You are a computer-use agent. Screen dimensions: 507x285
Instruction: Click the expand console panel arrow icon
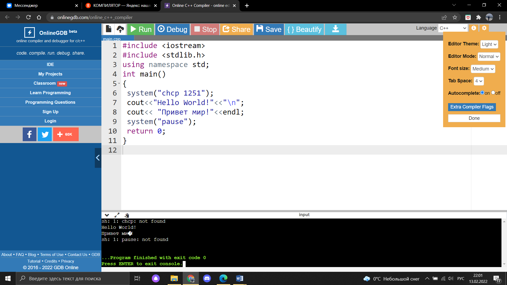tap(117, 215)
